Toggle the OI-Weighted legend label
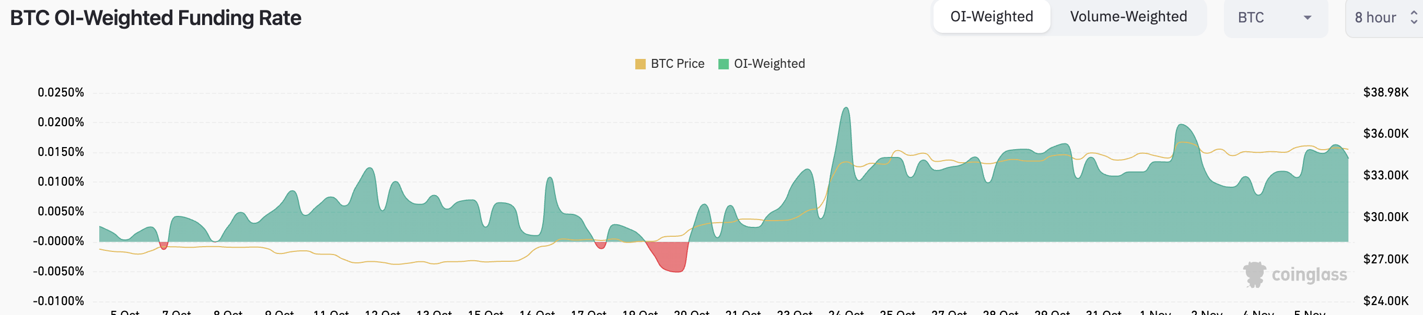Image resolution: width=1423 pixels, height=315 pixels. 769,64
